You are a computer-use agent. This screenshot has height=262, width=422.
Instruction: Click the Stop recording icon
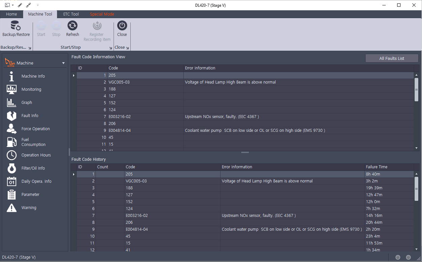point(56,26)
